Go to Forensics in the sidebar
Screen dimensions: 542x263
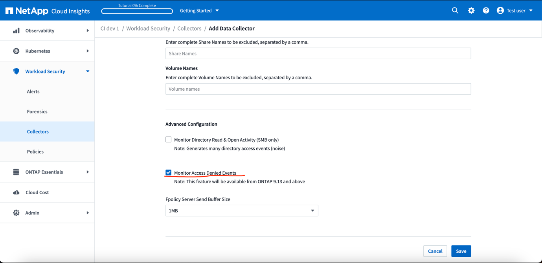pyautogui.click(x=37, y=111)
